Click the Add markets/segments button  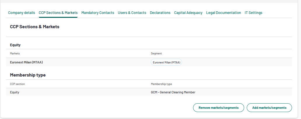pos(269,108)
